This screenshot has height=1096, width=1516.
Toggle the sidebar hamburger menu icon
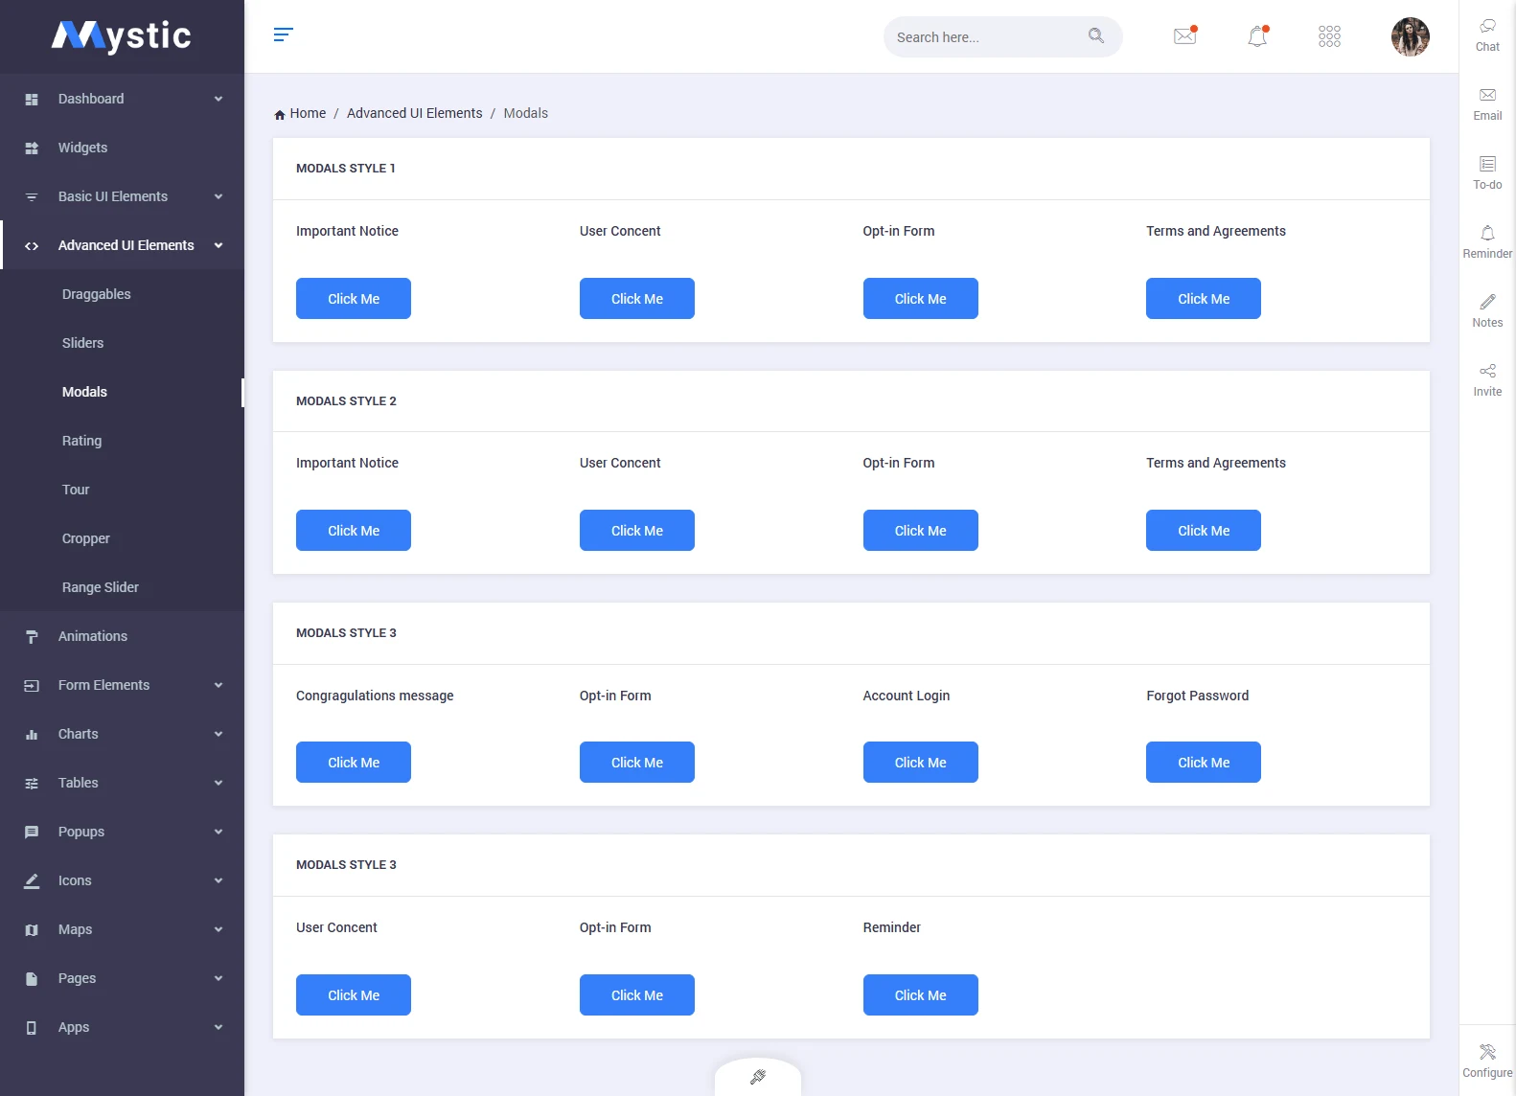283,35
